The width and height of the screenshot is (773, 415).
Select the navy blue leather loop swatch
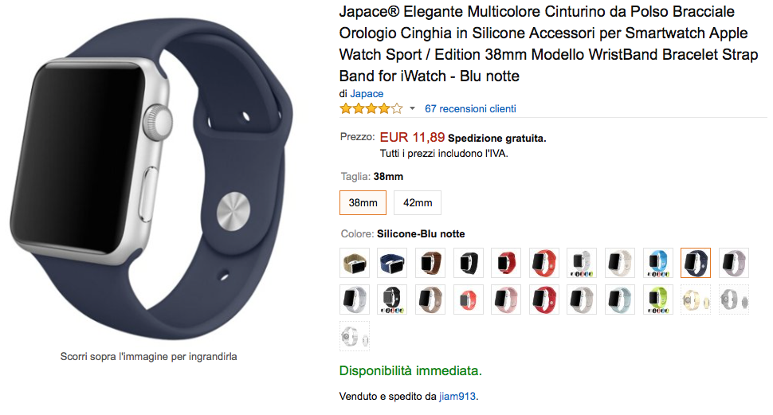point(392,263)
